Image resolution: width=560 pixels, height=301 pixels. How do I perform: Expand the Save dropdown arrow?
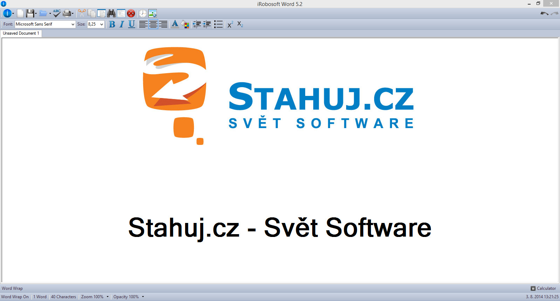click(36, 14)
